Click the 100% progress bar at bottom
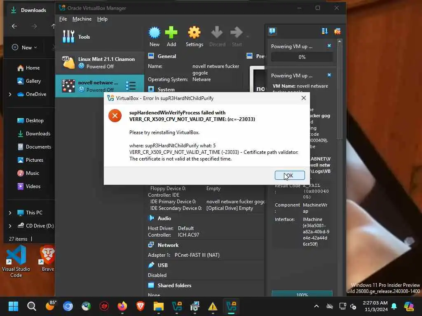422x316 pixels. click(302, 294)
